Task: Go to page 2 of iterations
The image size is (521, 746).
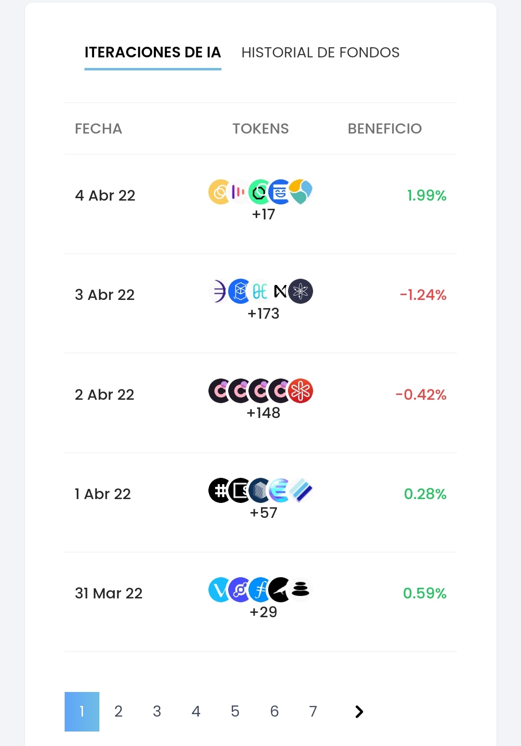Action: pos(119,712)
